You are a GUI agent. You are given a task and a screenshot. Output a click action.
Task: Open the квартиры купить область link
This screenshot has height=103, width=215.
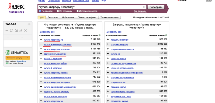[56, 92]
